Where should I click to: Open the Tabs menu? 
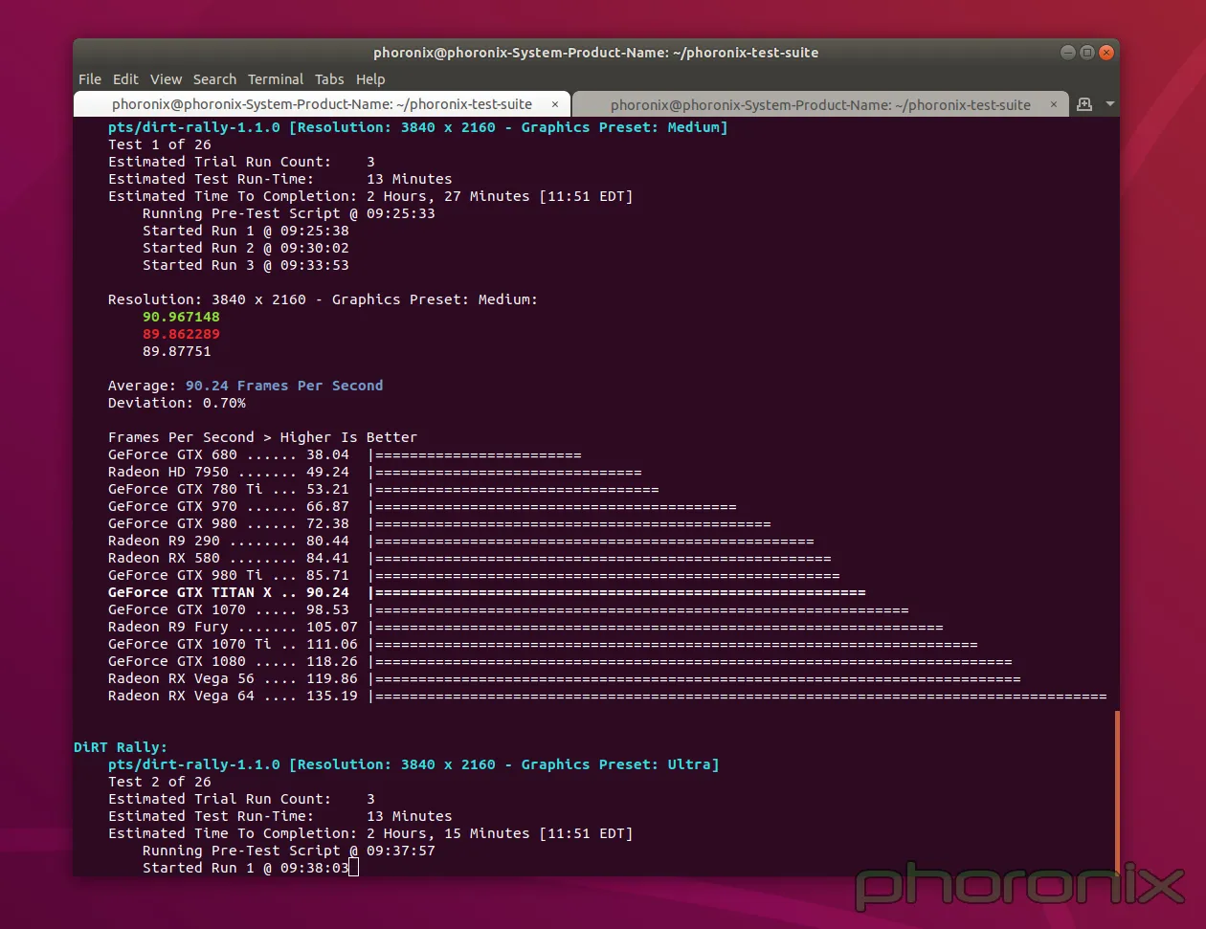click(329, 79)
